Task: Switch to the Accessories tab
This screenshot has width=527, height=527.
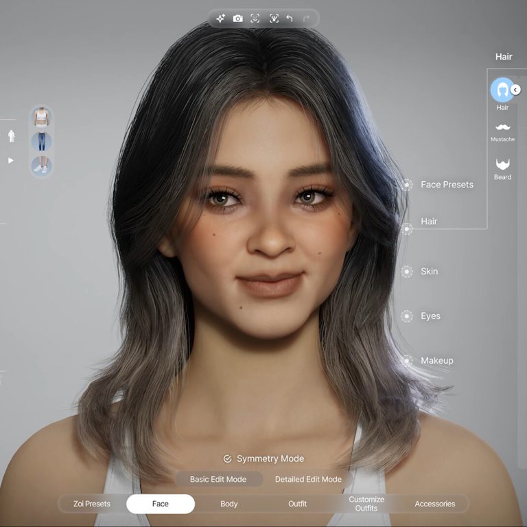Action: (x=434, y=504)
